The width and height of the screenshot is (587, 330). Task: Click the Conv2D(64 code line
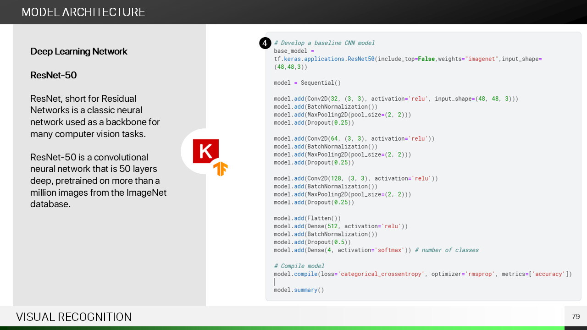(x=354, y=138)
